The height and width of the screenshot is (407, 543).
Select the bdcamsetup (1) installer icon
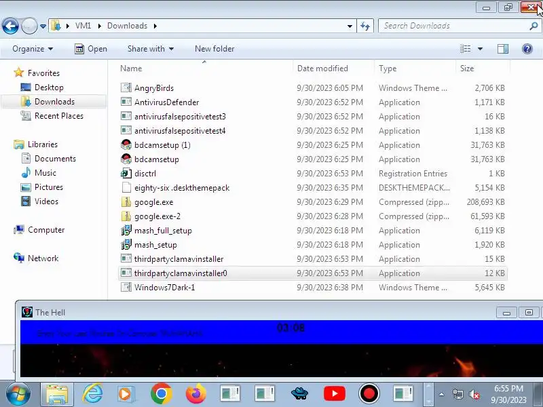(126, 144)
